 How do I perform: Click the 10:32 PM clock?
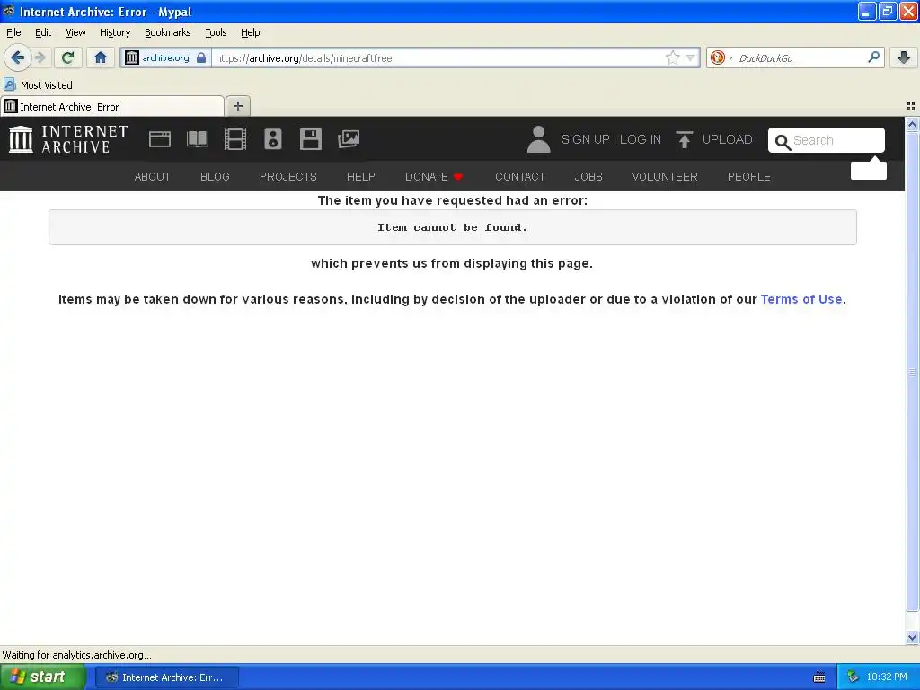(887, 677)
